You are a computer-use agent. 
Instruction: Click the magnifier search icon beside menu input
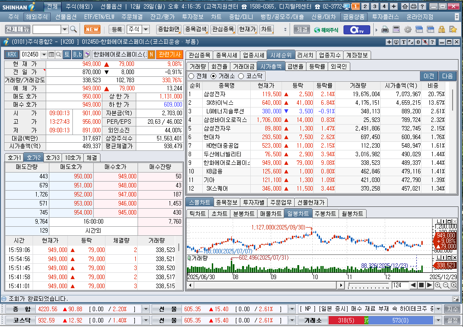point(73,29)
